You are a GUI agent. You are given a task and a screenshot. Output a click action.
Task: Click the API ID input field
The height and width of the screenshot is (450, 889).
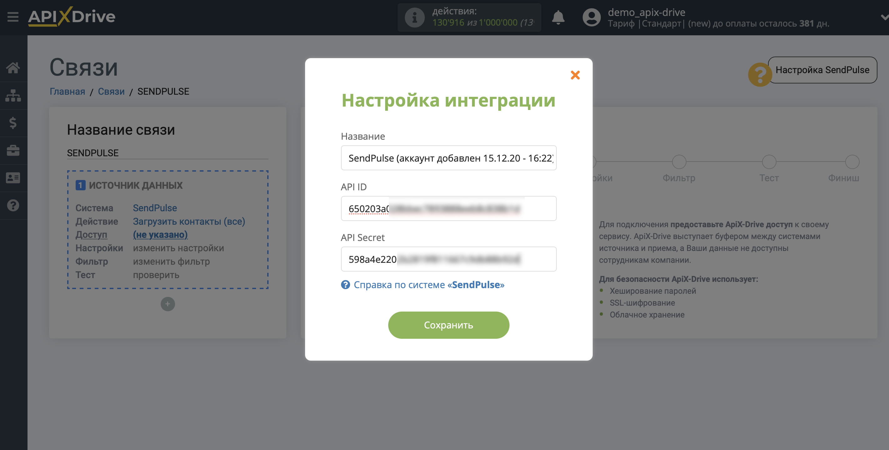pyautogui.click(x=449, y=208)
